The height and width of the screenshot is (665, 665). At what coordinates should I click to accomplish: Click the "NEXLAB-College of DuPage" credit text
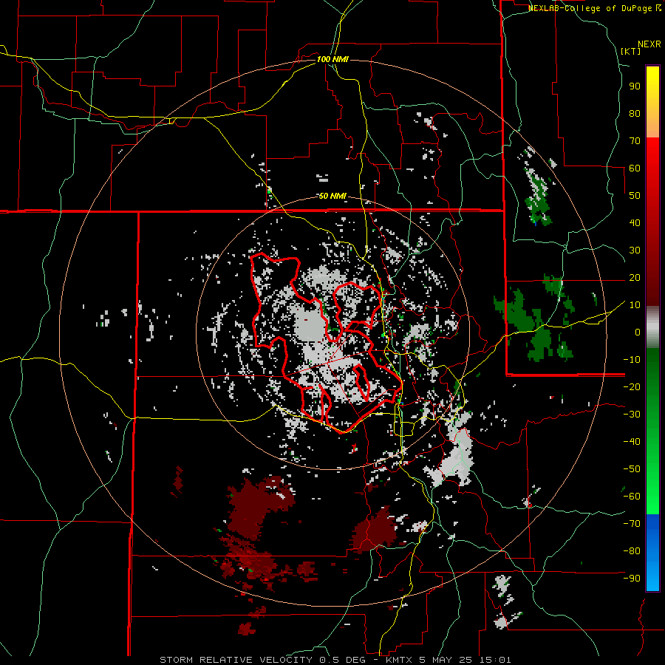(x=590, y=8)
